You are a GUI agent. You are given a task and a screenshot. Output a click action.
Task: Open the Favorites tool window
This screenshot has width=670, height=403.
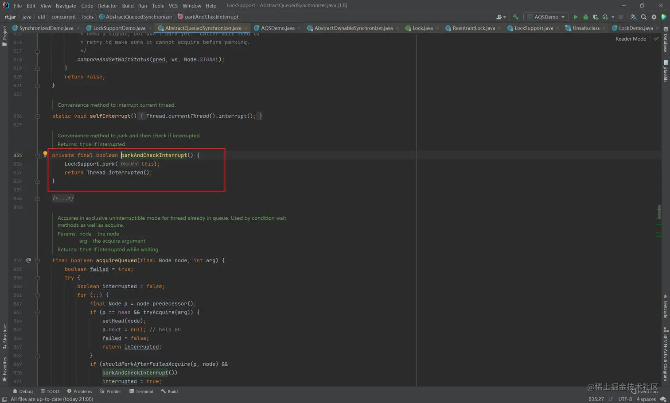pos(4,369)
